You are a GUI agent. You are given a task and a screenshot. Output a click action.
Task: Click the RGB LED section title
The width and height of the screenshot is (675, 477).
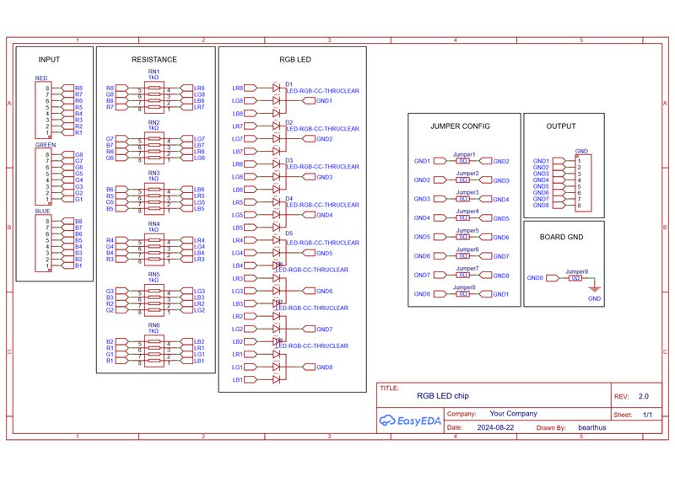tap(294, 59)
